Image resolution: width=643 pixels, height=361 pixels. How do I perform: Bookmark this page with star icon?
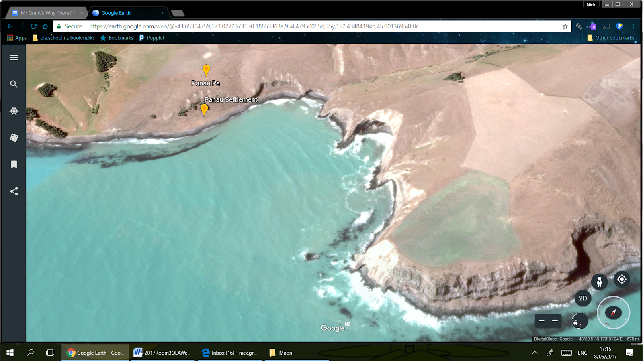tap(565, 26)
